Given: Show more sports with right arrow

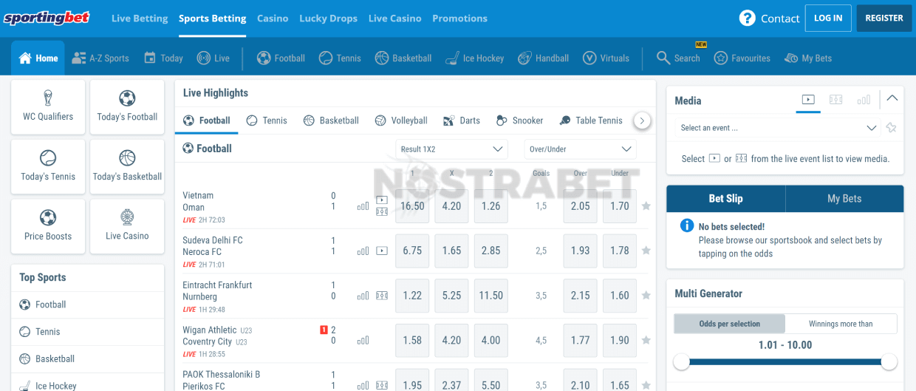Looking at the screenshot, I should 642,120.
